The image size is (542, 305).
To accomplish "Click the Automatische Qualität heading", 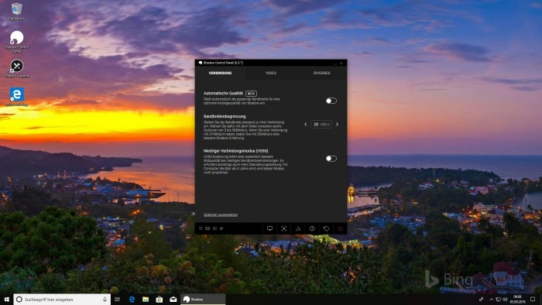I will coord(223,93).
